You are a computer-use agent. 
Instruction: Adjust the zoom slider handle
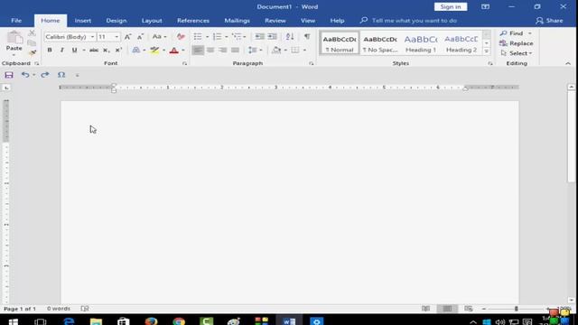point(516,309)
